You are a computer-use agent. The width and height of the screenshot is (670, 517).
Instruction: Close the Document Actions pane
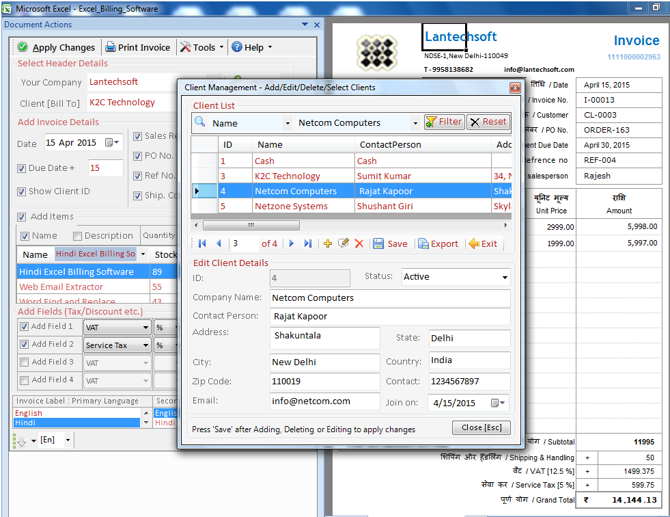pyautogui.click(x=317, y=25)
